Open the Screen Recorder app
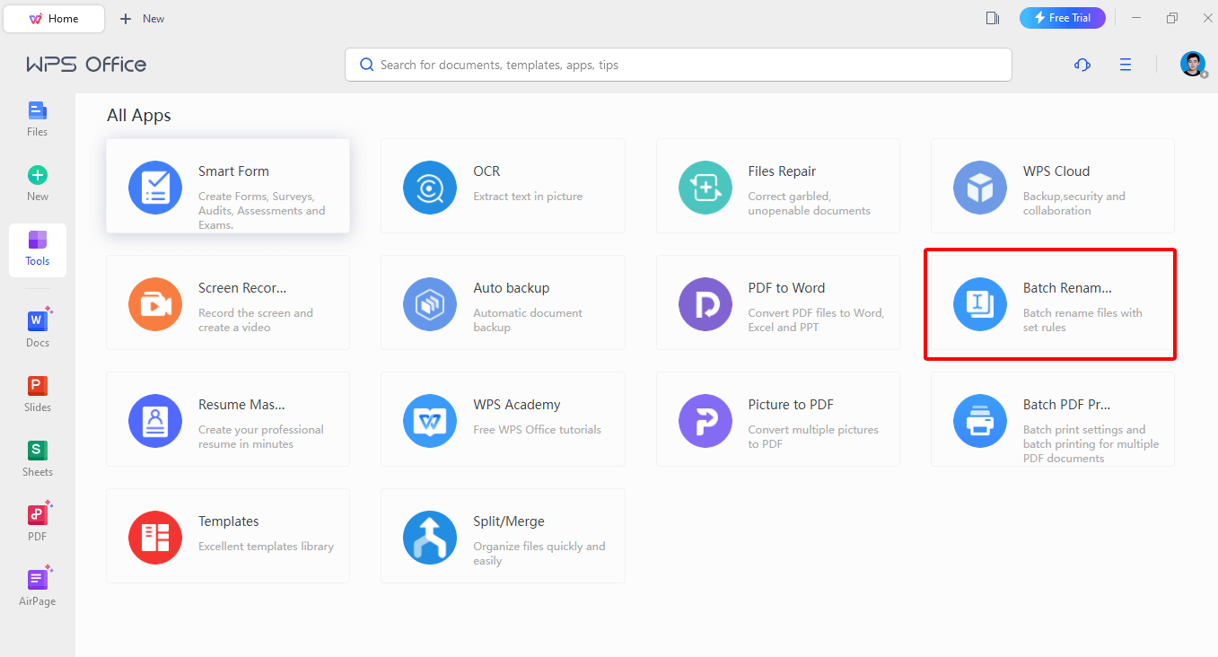1218x657 pixels. click(x=227, y=302)
